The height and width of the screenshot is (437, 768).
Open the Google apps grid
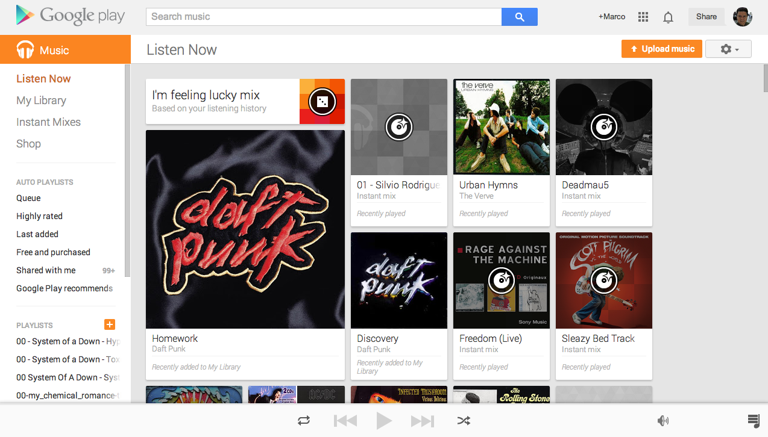coord(643,17)
